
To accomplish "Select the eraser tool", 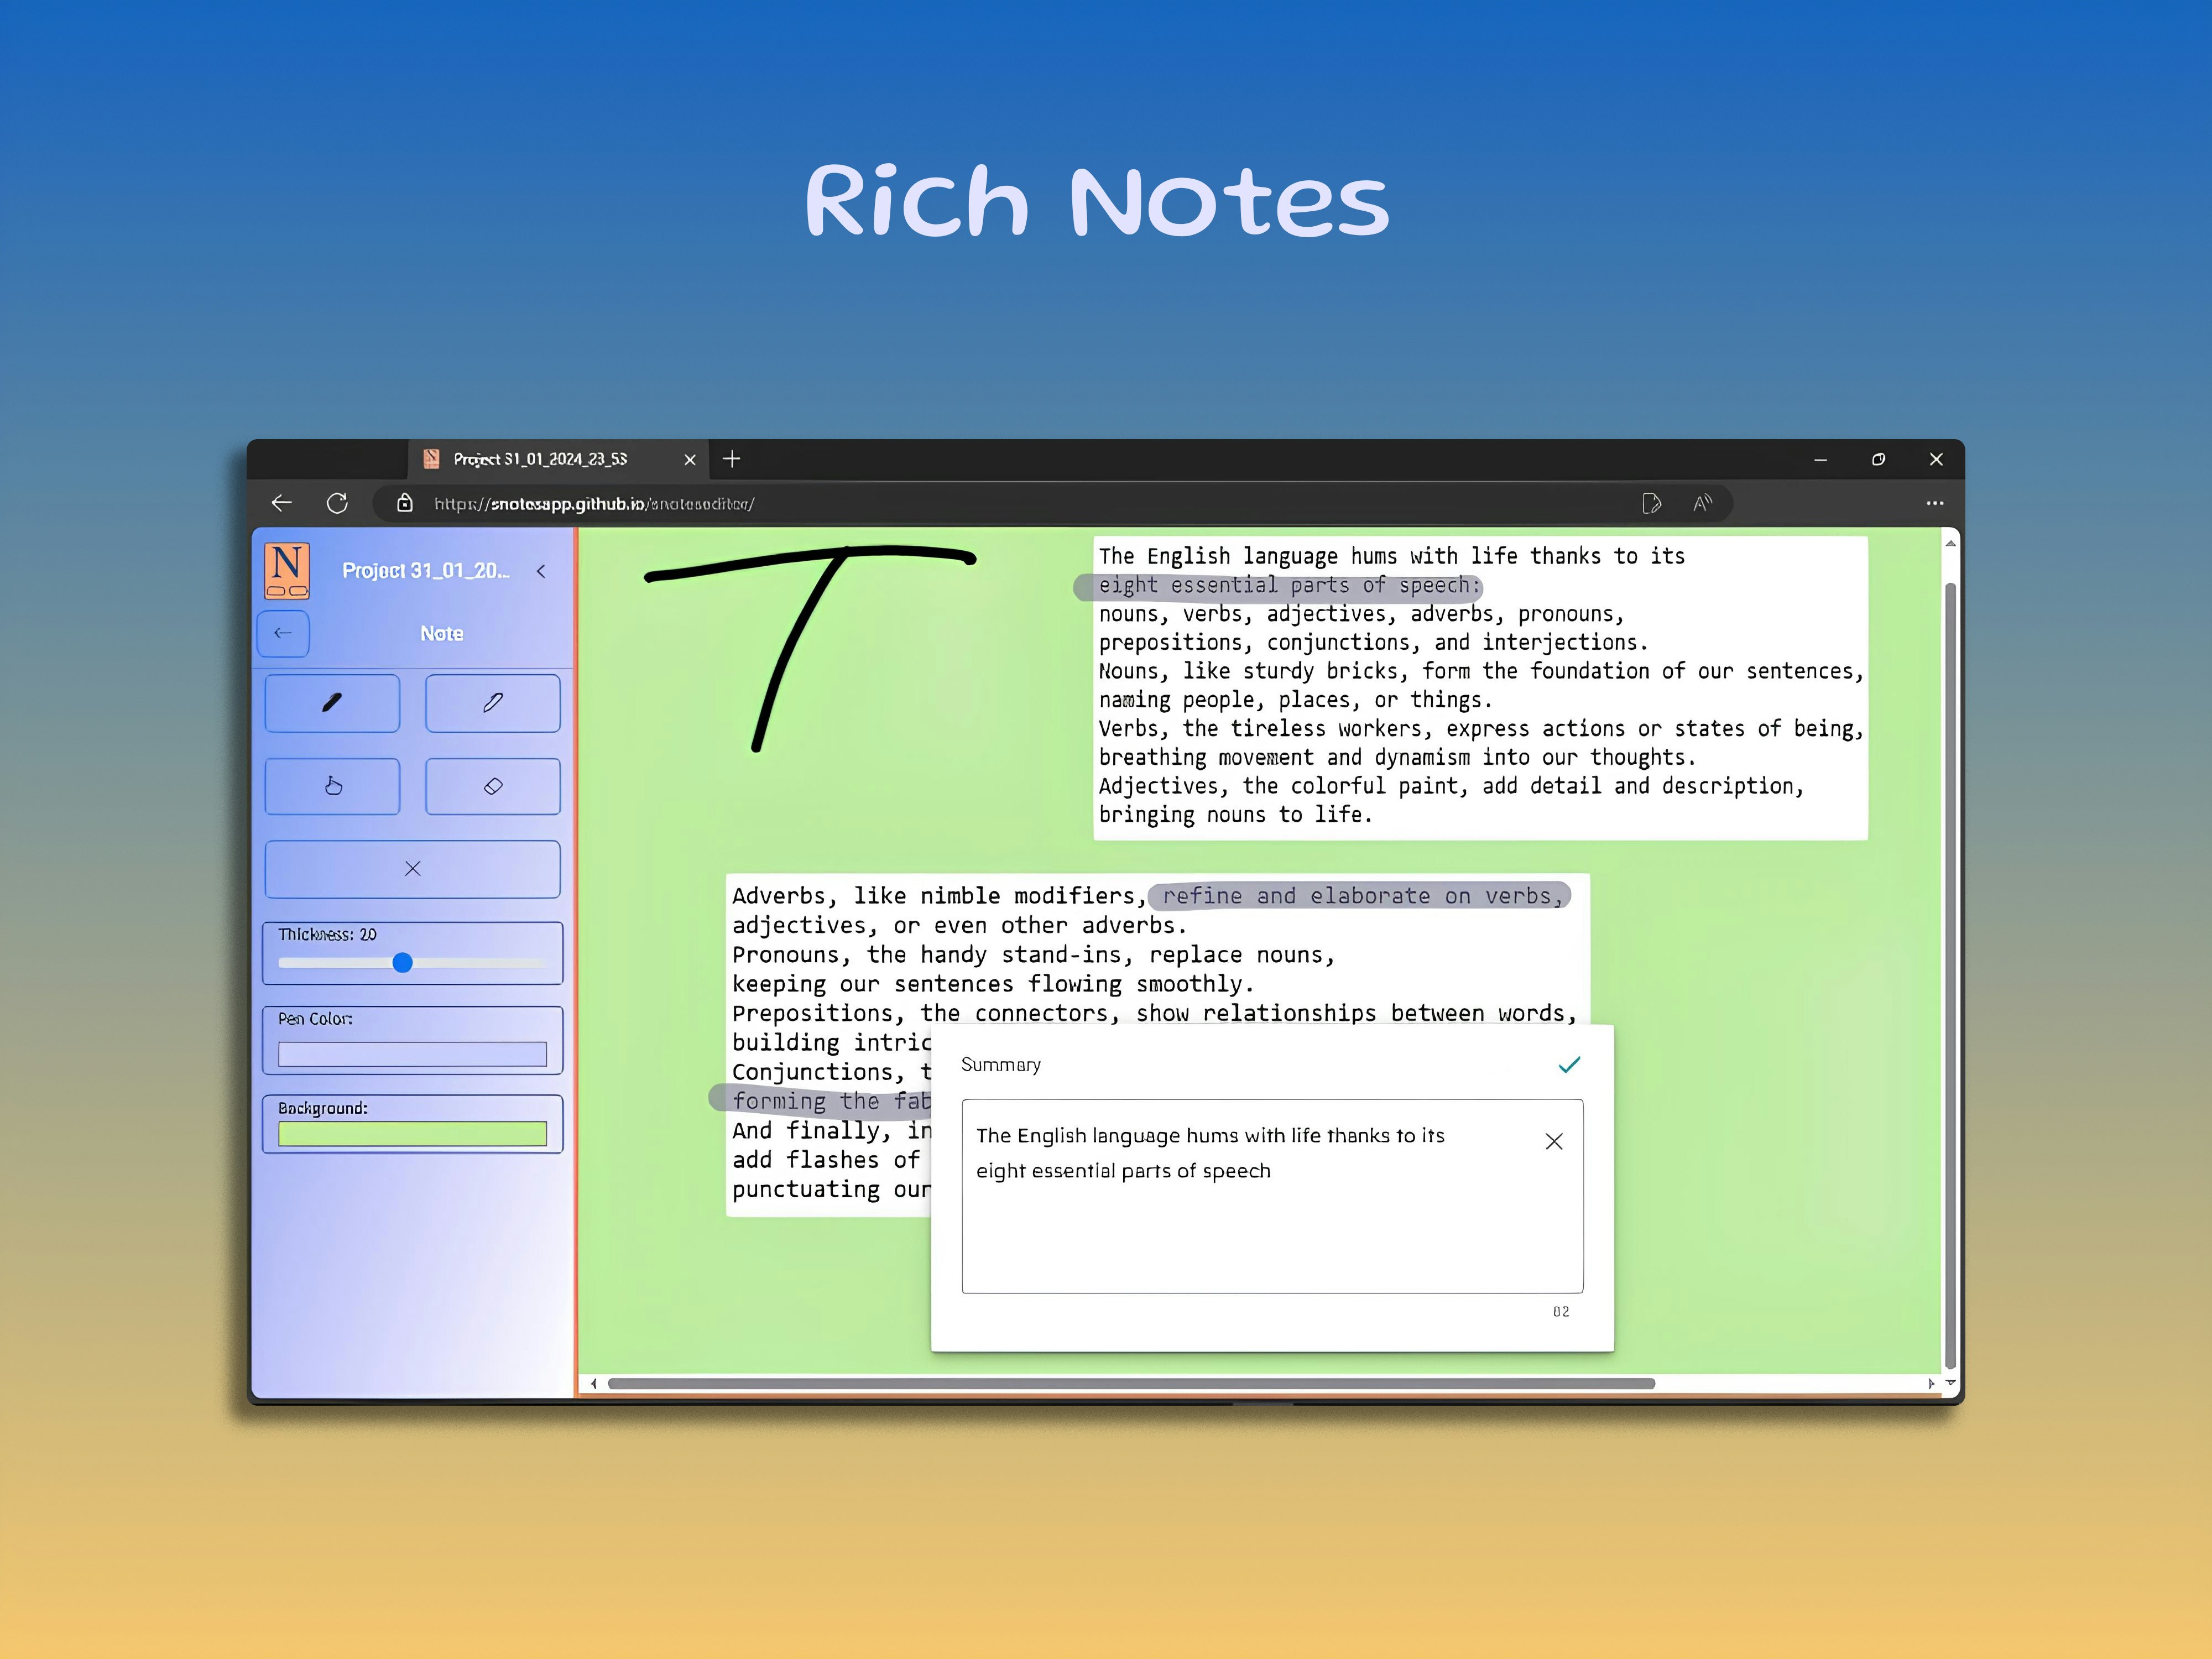I will 492,786.
